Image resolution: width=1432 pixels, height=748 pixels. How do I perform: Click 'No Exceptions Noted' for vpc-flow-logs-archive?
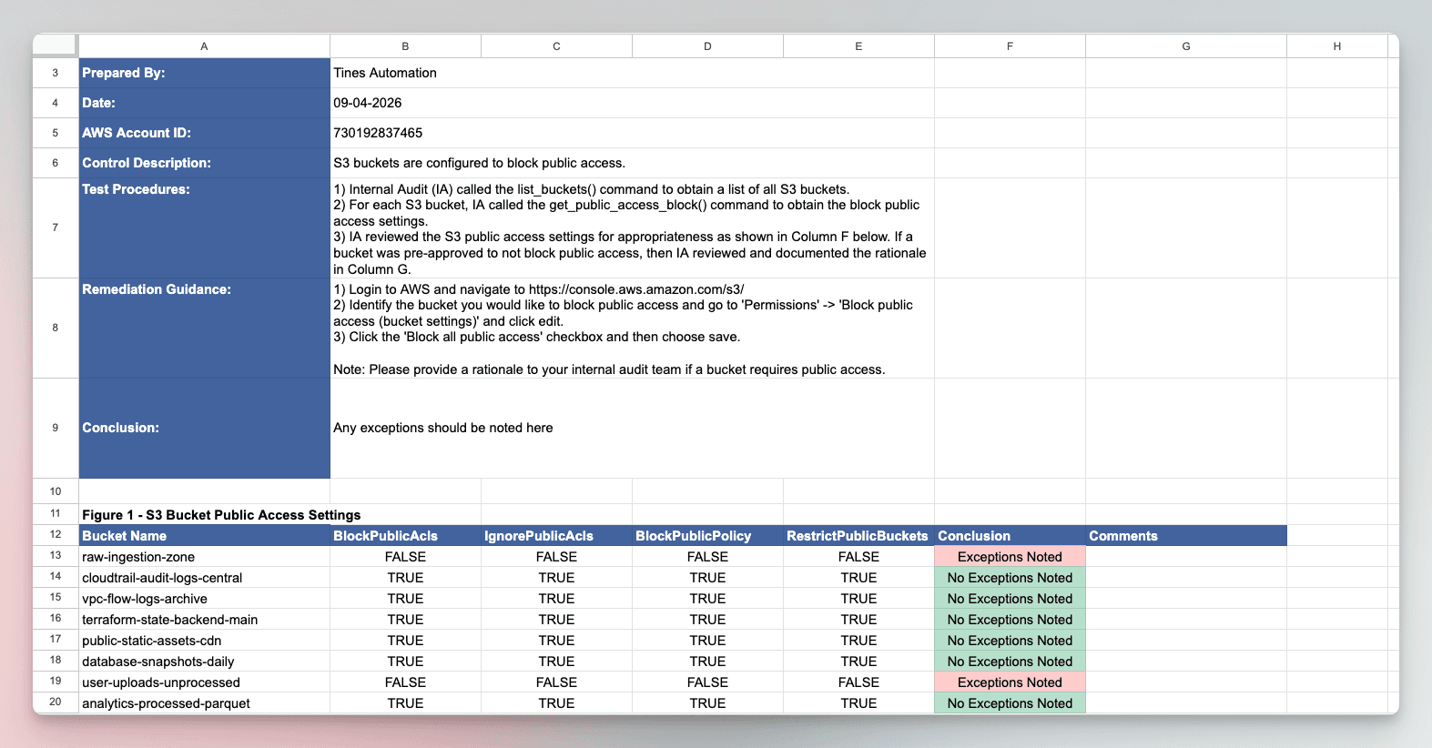pyautogui.click(x=1010, y=599)
